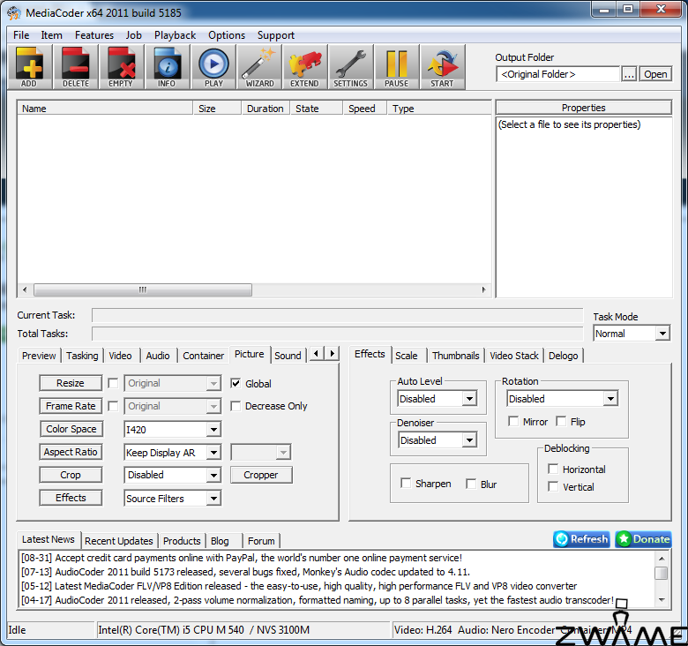Open the Features menu
The image size is (688, 646).
93,35
